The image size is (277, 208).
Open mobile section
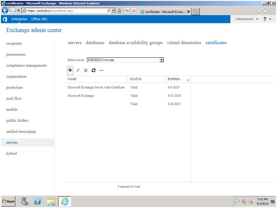(12, 109)
